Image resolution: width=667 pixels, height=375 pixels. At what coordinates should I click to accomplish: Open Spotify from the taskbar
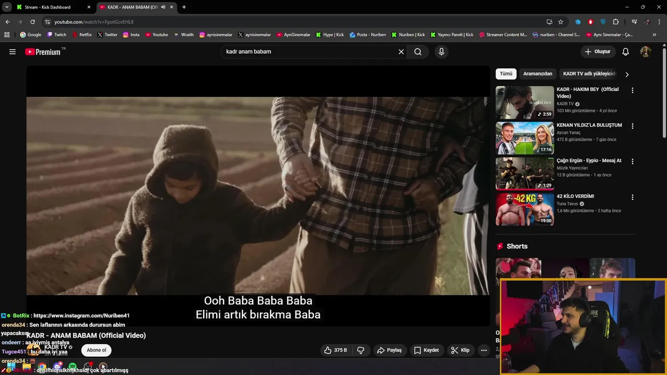tap(72, 367)
